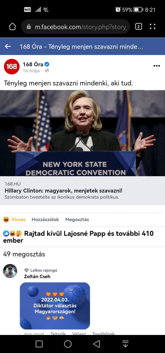This screenshot has width=165, height=353.
Task: Open the 49 megosztás shares list
Action: point(24,254)
